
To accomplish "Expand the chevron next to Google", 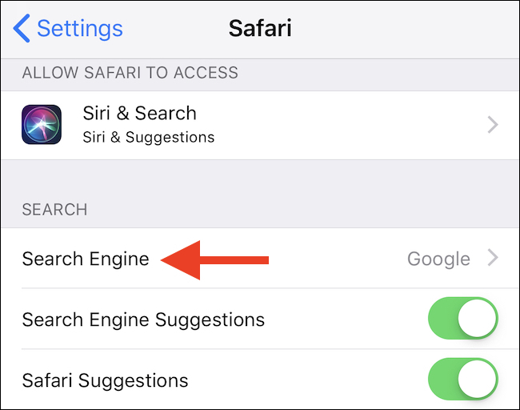I will pyautogui.click(x=493, y=258).
